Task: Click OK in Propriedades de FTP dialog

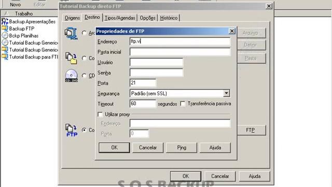Action: pos(114,148)
